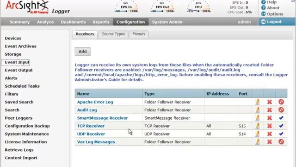Switch to the Receivers tab
The height and width of the screenshot is (167, 296).
pyautogui.click(x=85, y=34)
